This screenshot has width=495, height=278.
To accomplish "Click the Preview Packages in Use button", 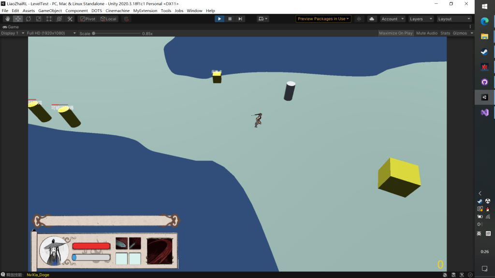I will point(323,19).
